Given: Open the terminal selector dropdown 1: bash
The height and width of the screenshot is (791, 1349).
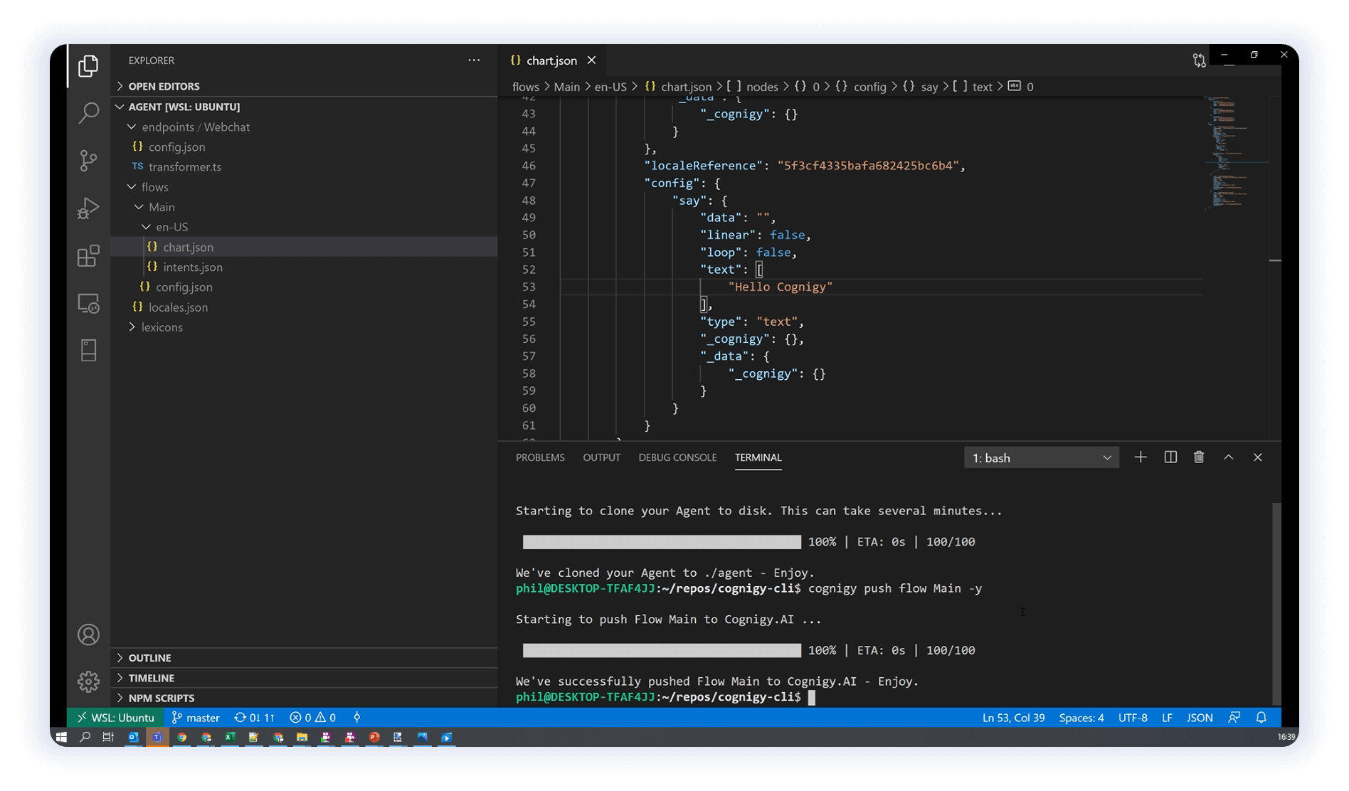Looking at the screenshot, I should (x=1041, y=457).
